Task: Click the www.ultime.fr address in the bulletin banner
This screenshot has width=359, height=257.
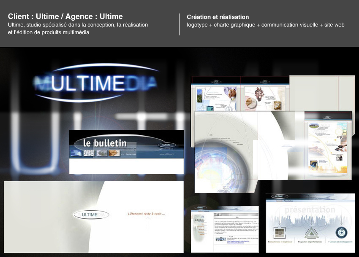Action: [x=167, y=155]
